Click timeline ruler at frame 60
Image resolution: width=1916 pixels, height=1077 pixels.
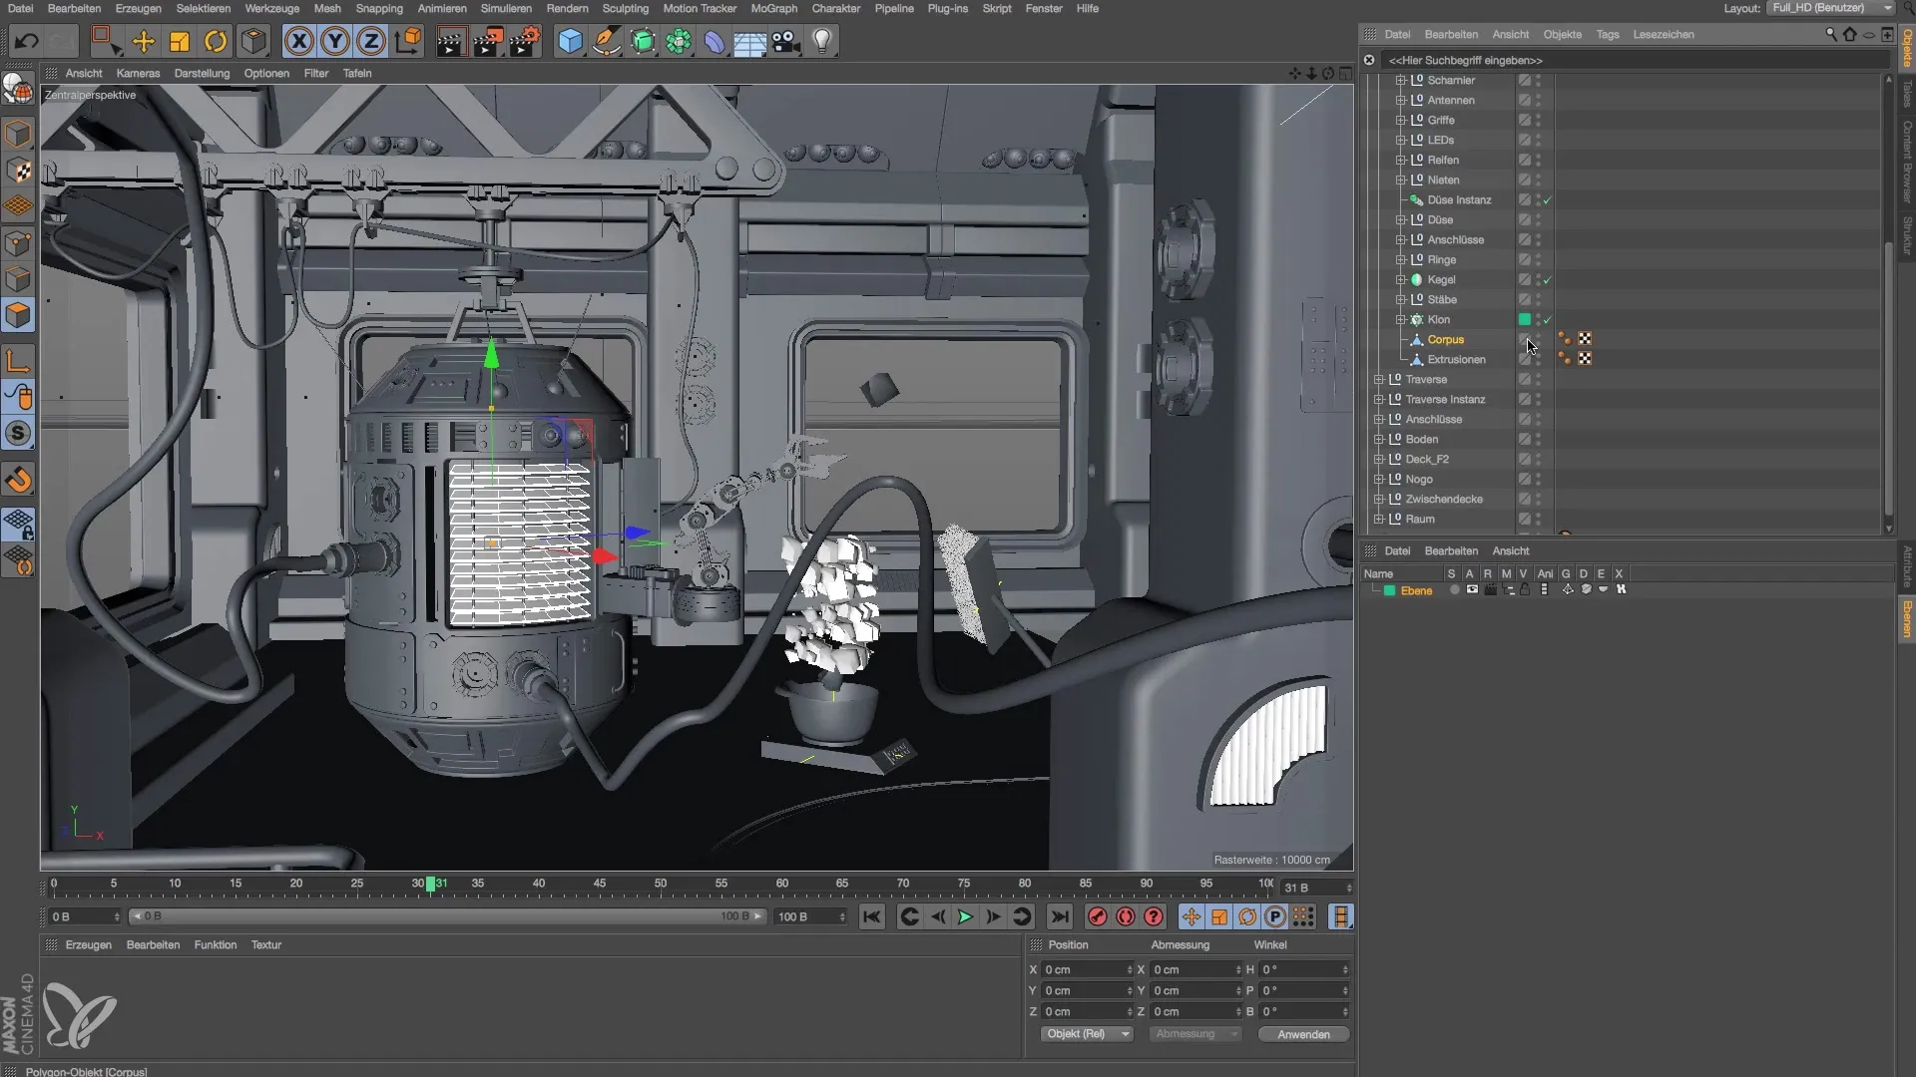point(782,884)
